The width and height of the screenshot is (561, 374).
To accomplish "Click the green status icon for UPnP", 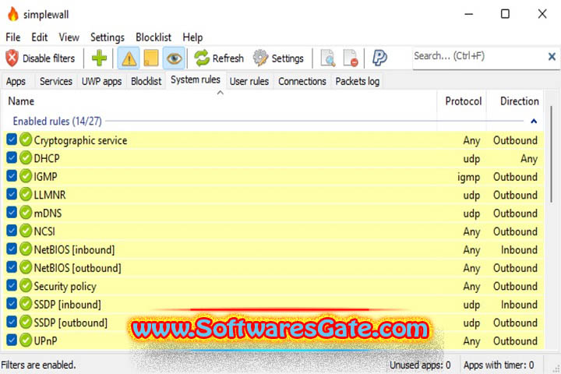I will coord(26,340).
